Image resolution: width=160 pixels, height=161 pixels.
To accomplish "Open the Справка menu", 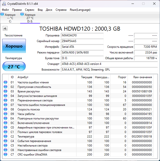I will point(61,10).
